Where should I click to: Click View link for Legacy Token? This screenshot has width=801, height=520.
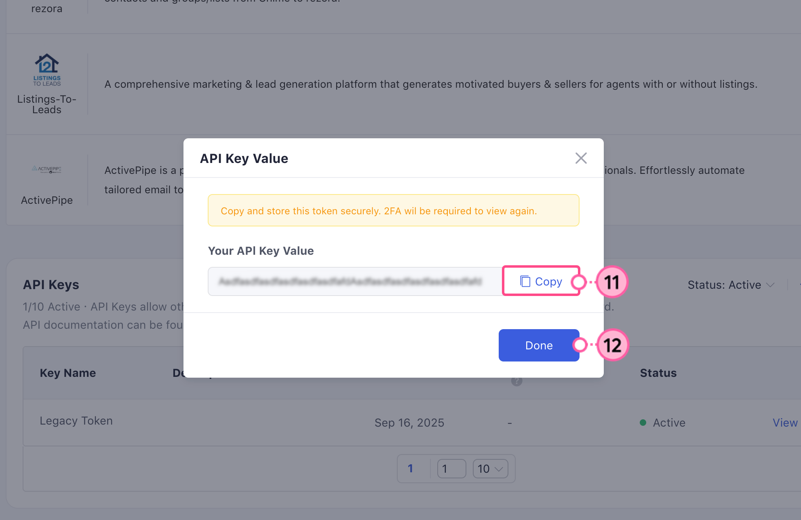[x=785, y=423]
